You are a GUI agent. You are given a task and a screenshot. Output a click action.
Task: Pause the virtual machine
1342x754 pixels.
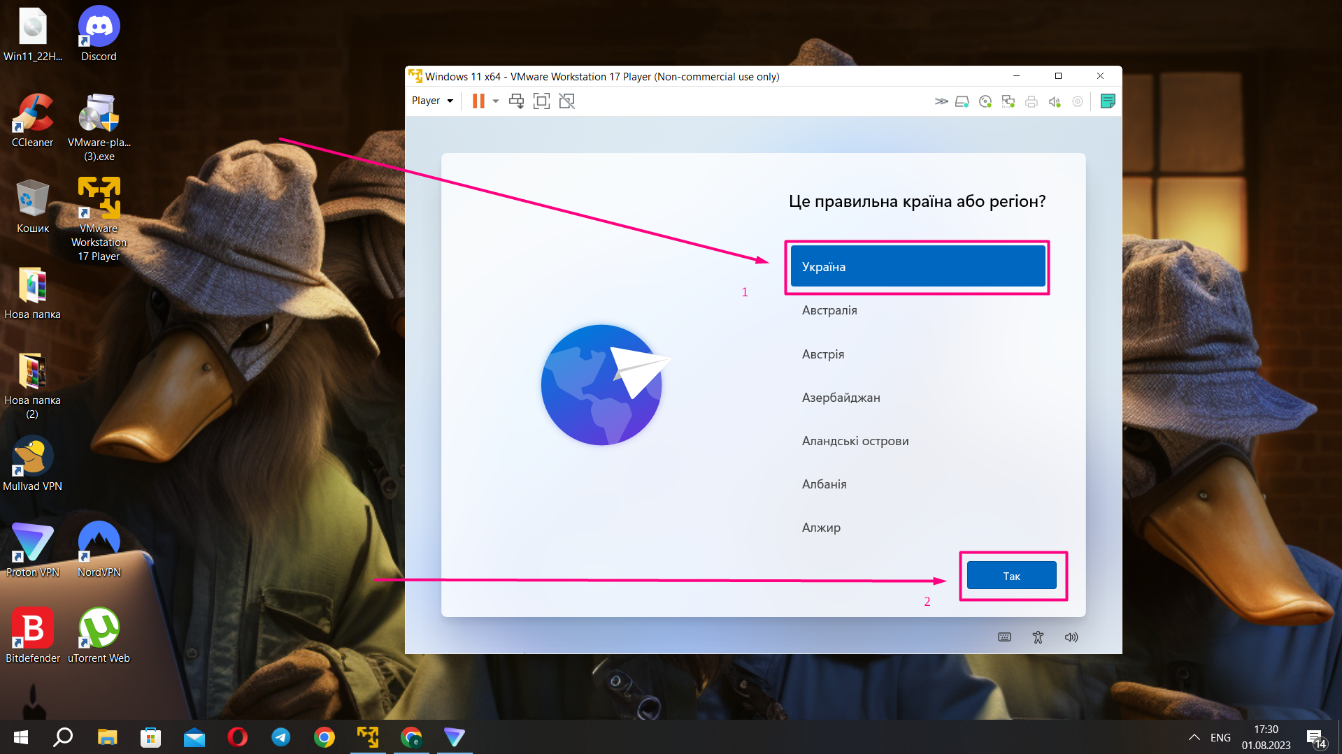478,101
